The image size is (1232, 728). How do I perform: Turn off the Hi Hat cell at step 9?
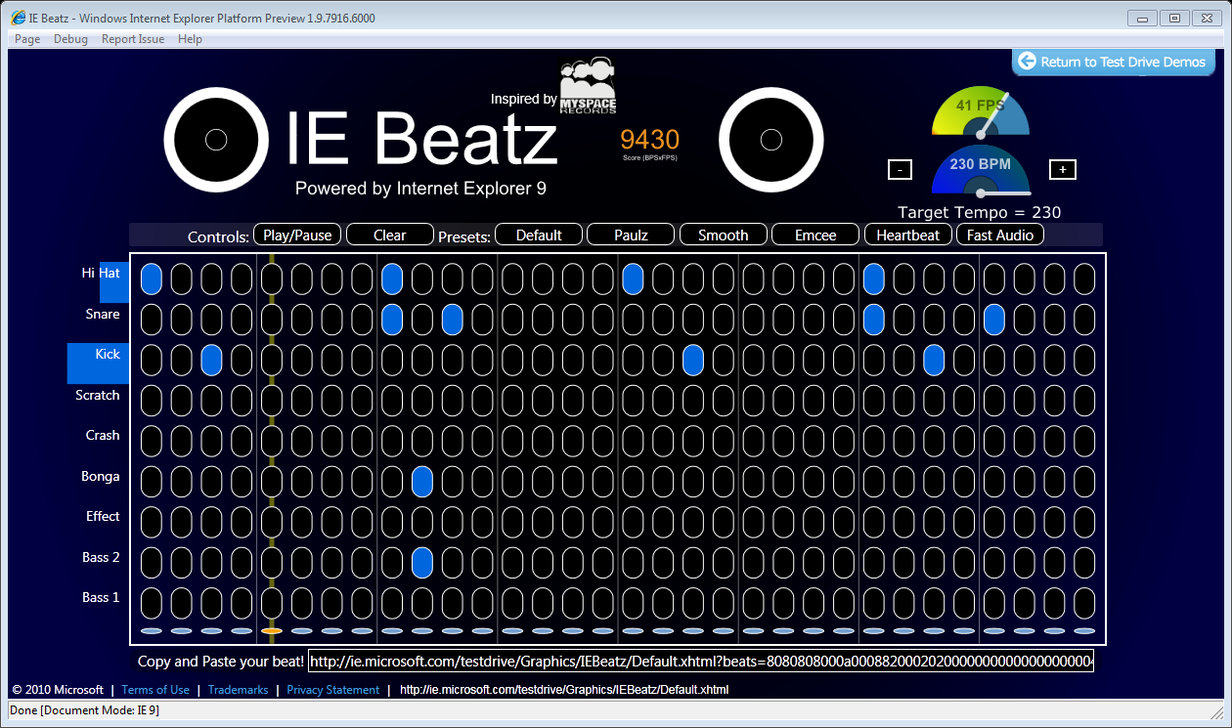pyautogui.click(x=392, y=278)
